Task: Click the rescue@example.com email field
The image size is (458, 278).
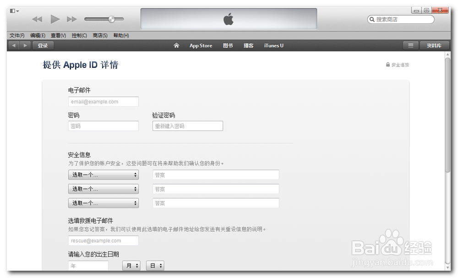Action: click(x=104, y=241)
